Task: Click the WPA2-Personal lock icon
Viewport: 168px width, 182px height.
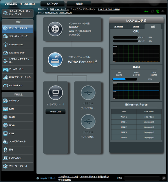Action: click(x=96, y=61)
